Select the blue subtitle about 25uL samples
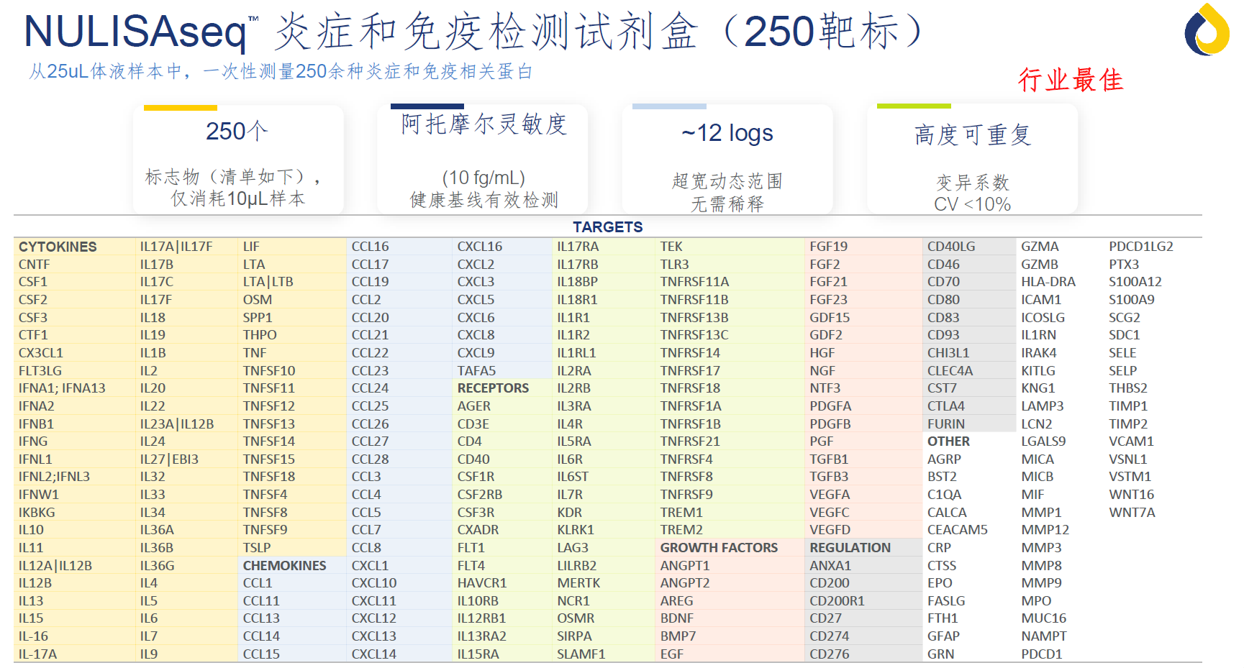Screen dimensions: 1244x668 click(x=281, y=72)
